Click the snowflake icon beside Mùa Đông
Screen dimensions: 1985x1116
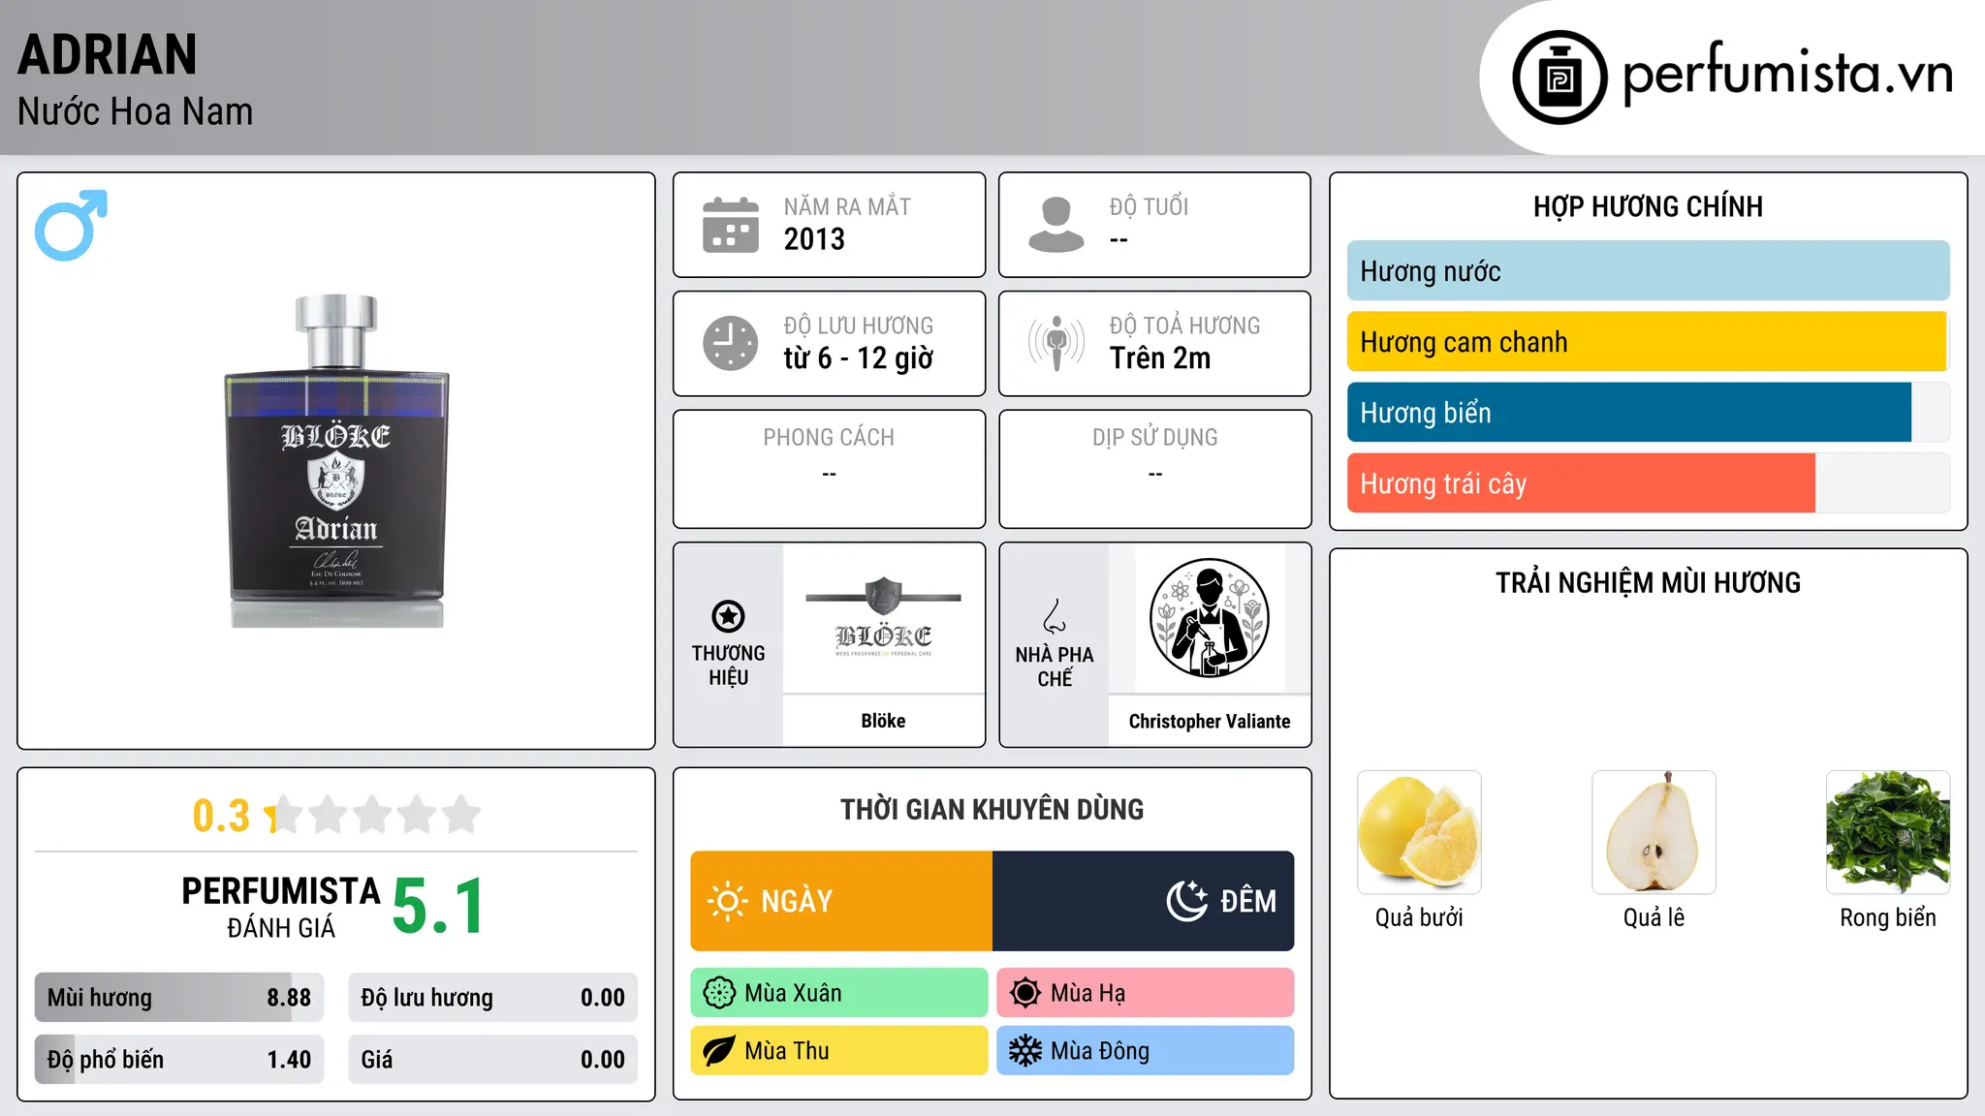pyautogui.click(x=1025, y=1051)
